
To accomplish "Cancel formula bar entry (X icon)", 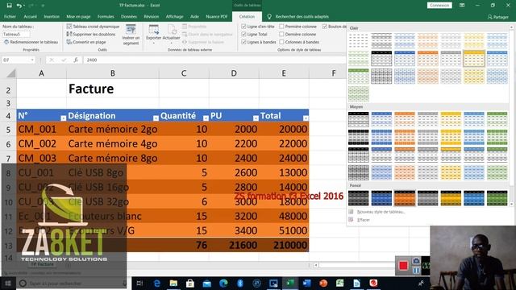I will (x=52, y=60).
